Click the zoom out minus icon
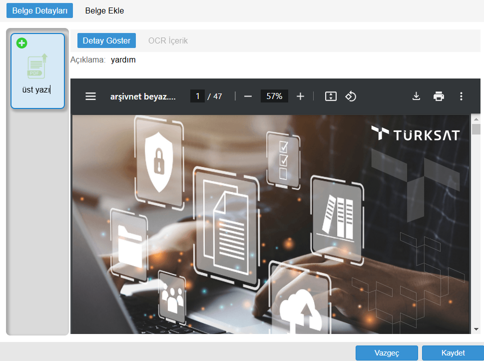The height and width of the screenshot is (361, 484). tap(248, 96)
